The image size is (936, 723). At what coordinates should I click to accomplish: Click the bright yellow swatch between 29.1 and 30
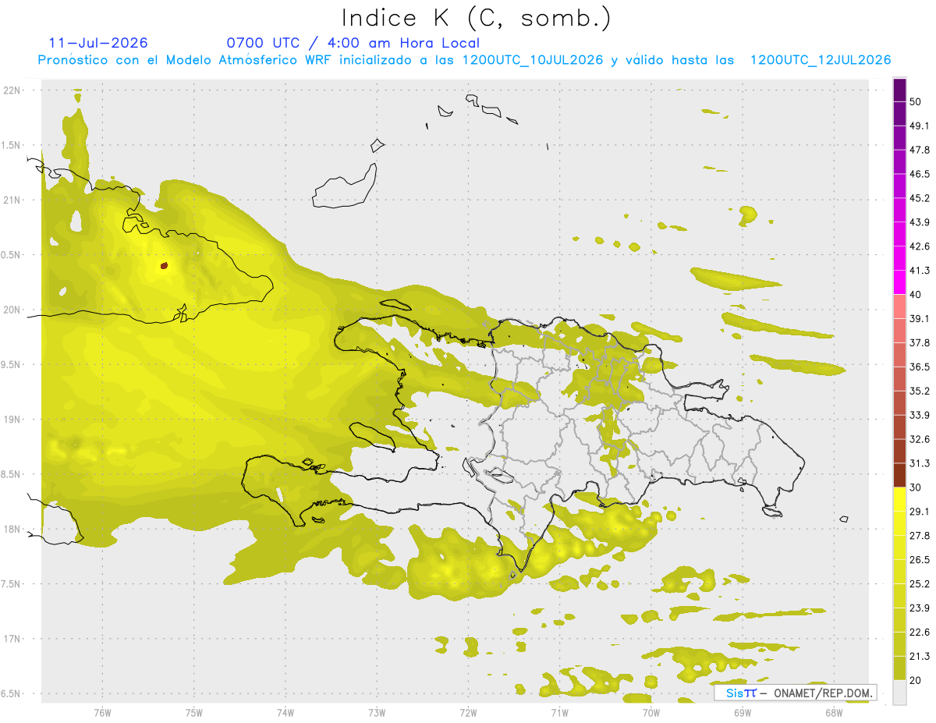899,499
